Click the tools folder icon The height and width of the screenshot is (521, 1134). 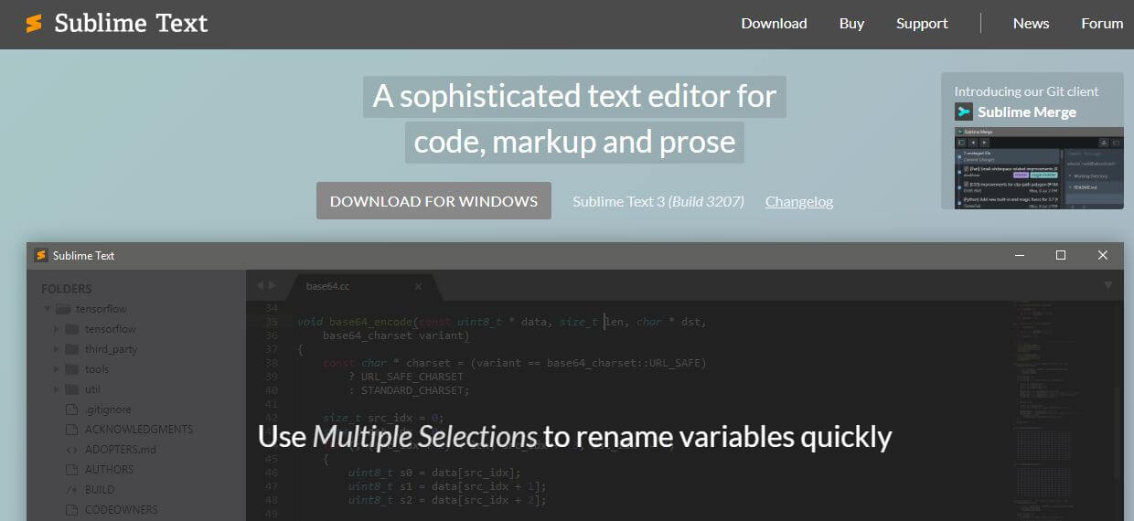coord(71,369)
